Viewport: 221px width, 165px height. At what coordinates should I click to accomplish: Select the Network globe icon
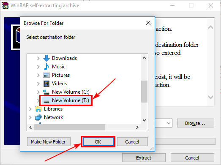tap(38, 117)
